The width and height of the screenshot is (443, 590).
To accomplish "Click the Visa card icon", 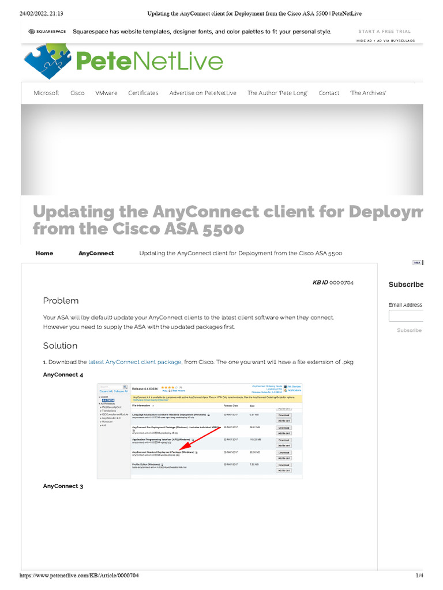I will click(x=416, y=263).
